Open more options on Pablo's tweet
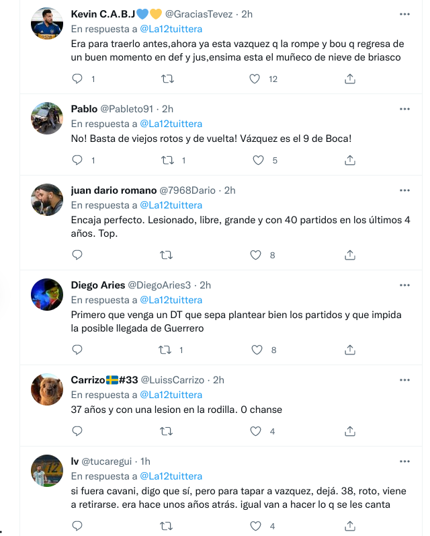Viewport: 430px width, 536px height. pos(404,108)
